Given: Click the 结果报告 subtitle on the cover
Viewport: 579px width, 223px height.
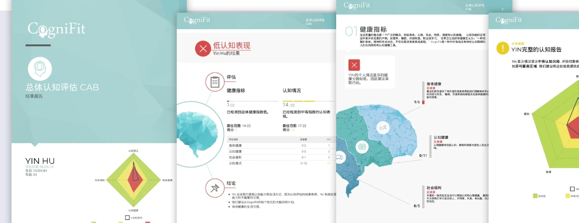Looking at the screenshot, I should coord(34,96).
